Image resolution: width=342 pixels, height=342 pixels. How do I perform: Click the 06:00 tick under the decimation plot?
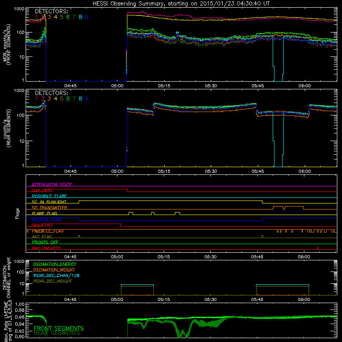(304, 300)
